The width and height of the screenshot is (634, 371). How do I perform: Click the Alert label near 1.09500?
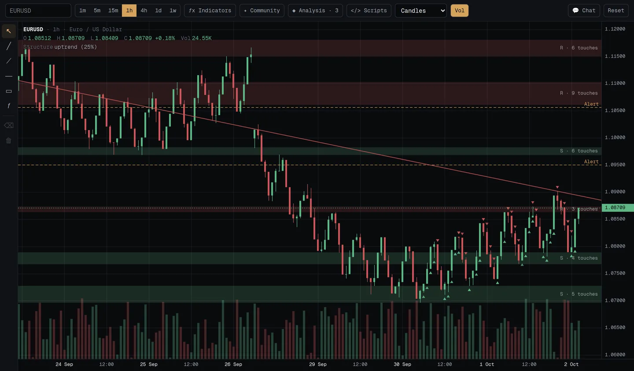(x=591, y=162)
